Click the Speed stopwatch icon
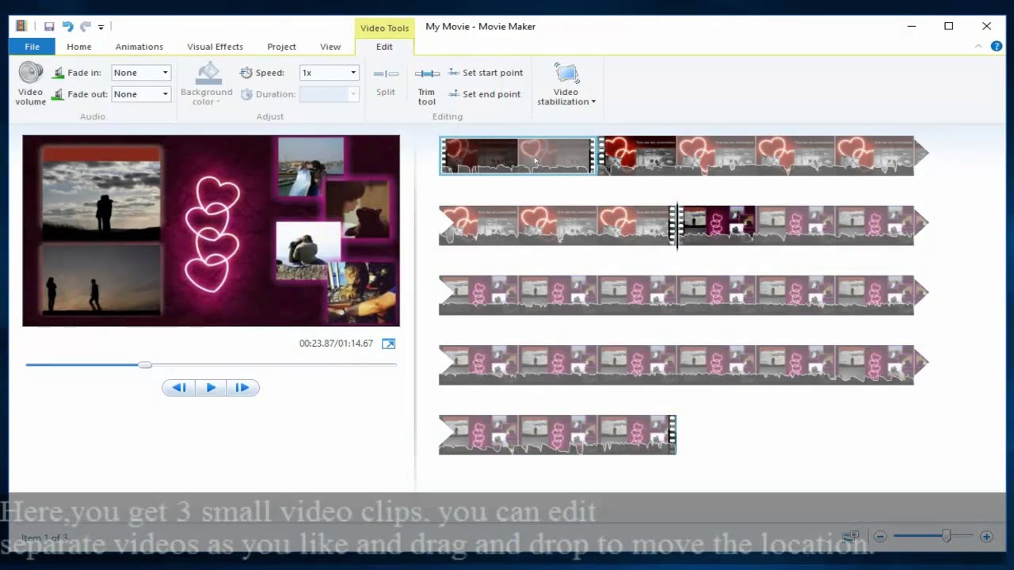 coord(246,73)
